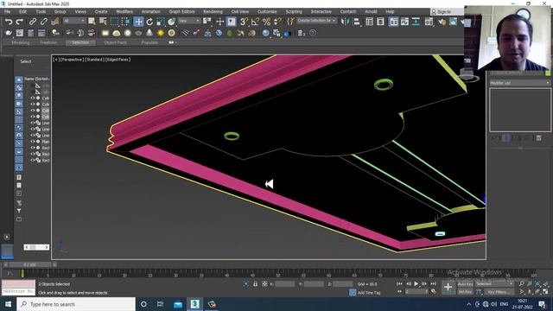Image resolution: width=553 pixels, height=311 pixels.
Task: Open the Rendered Frame Window icon
Action: pyautogui.click(x=453, y=22)
